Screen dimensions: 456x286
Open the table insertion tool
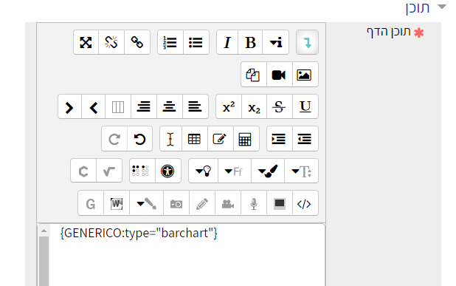[195, 139]
